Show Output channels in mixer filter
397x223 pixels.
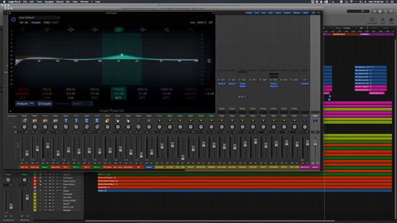pyautogui.click(x=287, y=12)
